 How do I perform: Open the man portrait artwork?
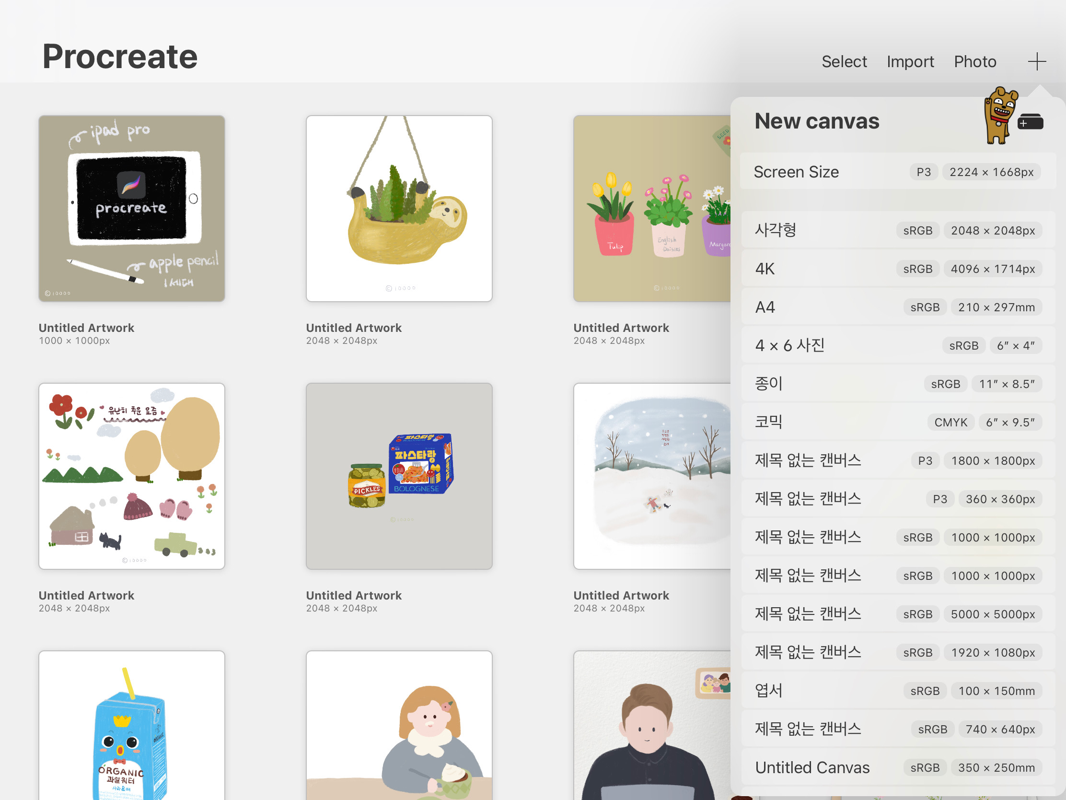click(652, 725)
